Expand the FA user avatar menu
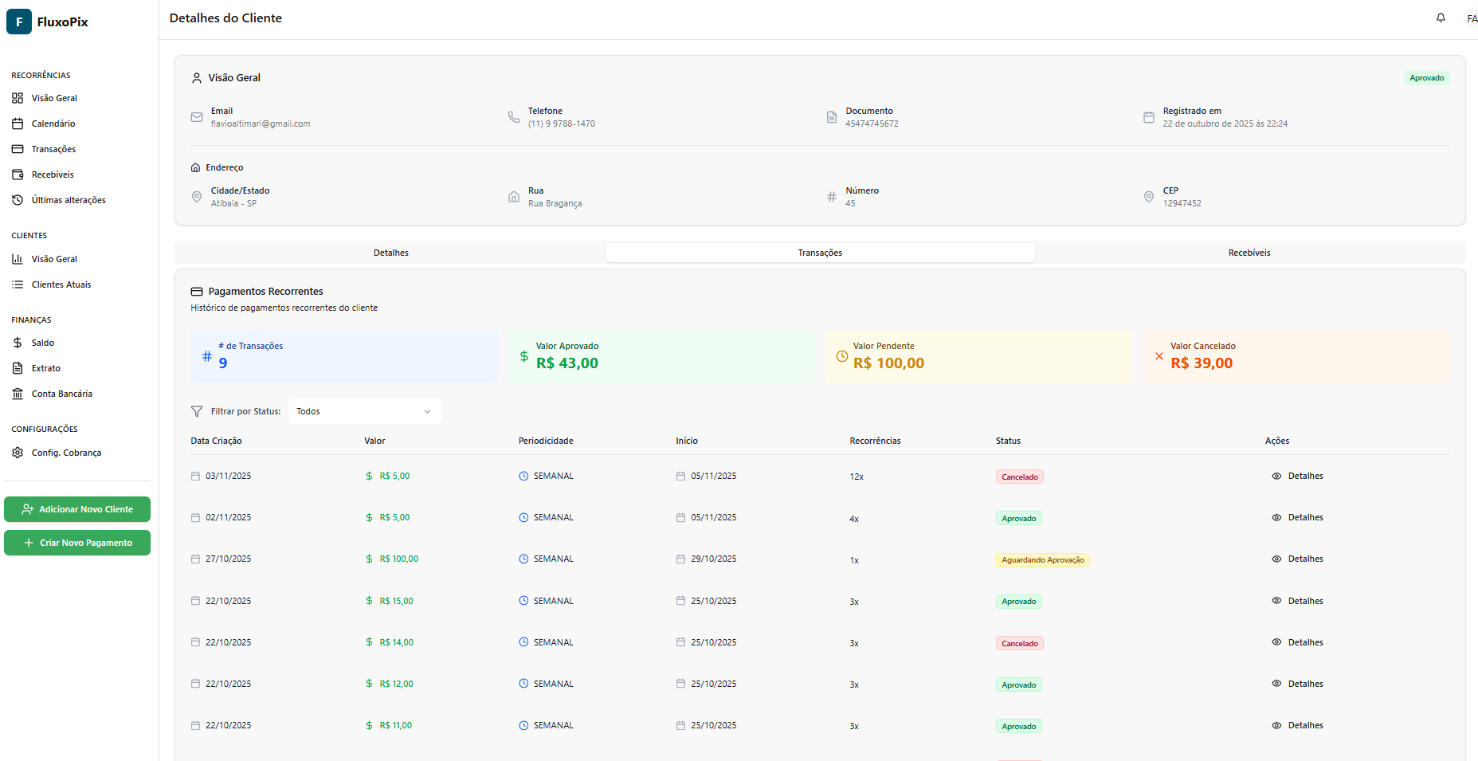The width and height of the screenshot is (1478, 761). 1472,18
